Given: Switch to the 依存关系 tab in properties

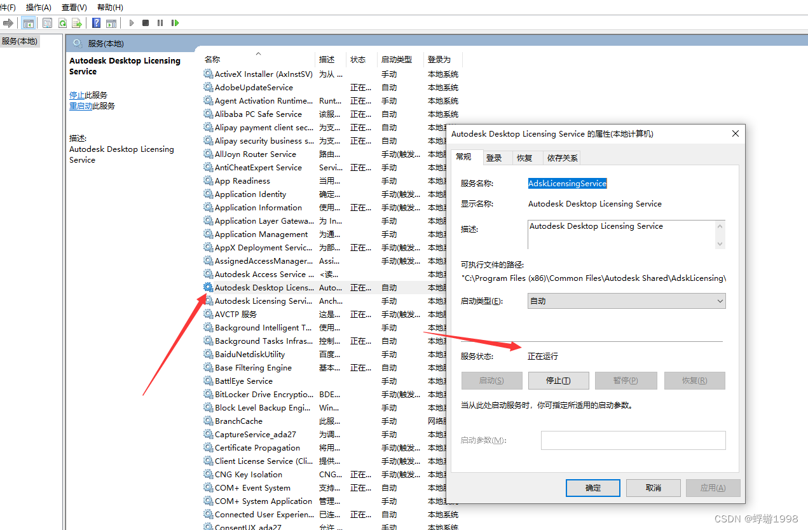Looking at the screenshot, I should click(x=563, y=158).
